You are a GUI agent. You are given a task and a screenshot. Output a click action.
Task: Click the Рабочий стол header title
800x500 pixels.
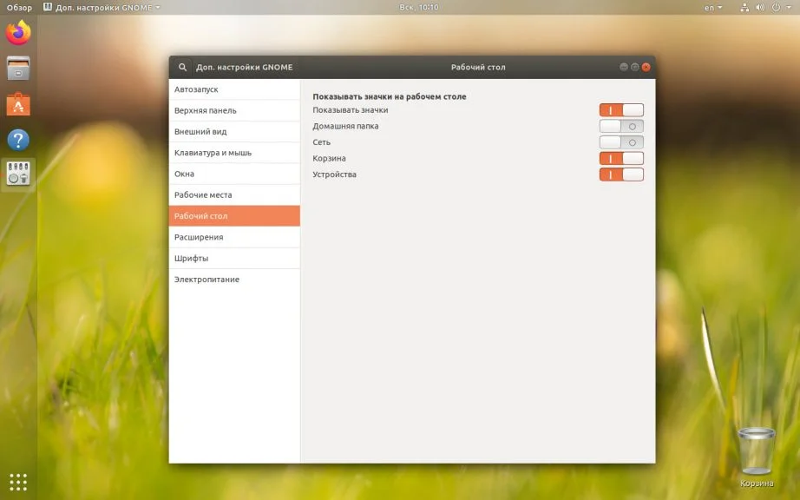pos(478,67)
